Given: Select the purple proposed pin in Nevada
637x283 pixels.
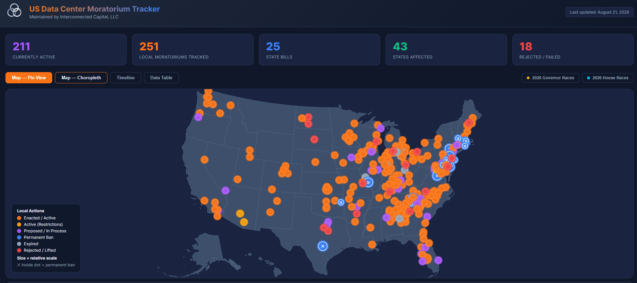Looking at the screenshot, I should click(226, 190).
